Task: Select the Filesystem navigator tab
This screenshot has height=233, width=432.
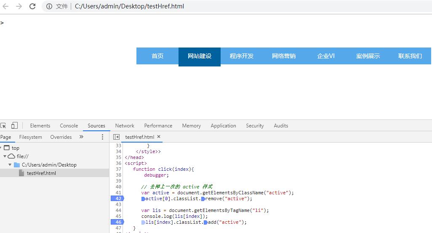Action: click(31, 137)
